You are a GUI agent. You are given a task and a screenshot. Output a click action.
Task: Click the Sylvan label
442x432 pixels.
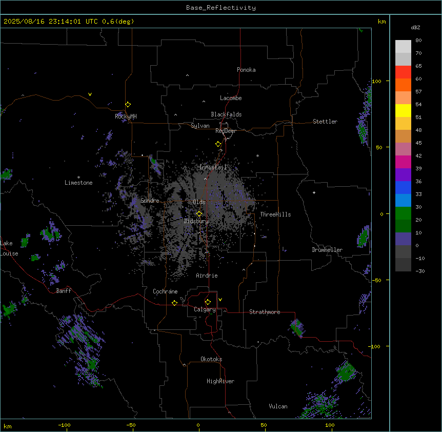200,126
